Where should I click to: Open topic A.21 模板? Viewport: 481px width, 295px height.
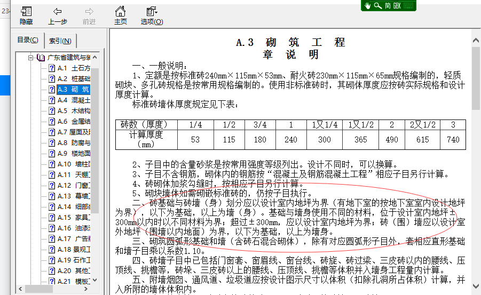point(74,281)
